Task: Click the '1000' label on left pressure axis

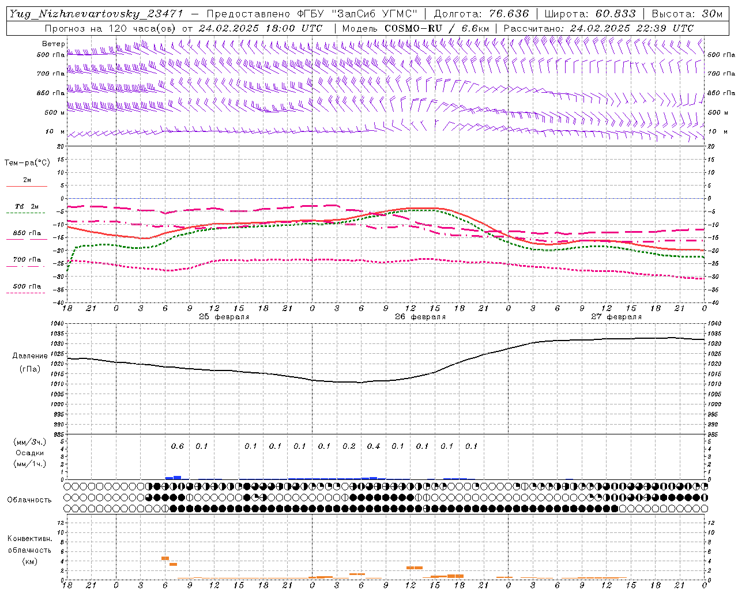Action: point(58,404)
